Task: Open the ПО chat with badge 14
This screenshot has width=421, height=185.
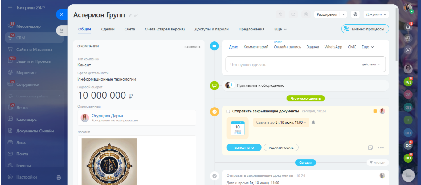Action: click(408, 158)
